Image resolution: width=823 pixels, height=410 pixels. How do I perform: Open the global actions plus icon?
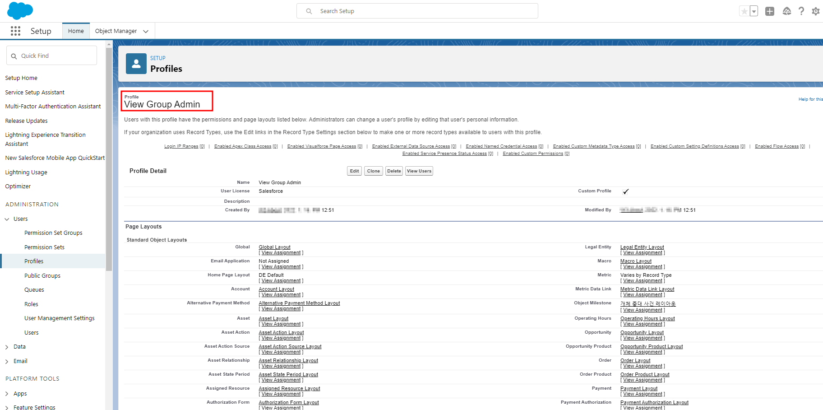coord(770,11)
